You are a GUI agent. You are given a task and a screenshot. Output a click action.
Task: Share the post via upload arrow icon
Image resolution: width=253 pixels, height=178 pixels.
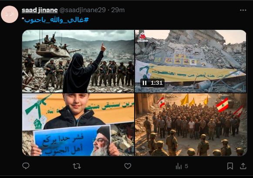click(x=243, y=166)
